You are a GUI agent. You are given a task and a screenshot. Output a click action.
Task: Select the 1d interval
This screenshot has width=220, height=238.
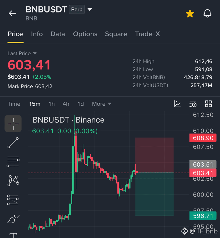[81, 104]
